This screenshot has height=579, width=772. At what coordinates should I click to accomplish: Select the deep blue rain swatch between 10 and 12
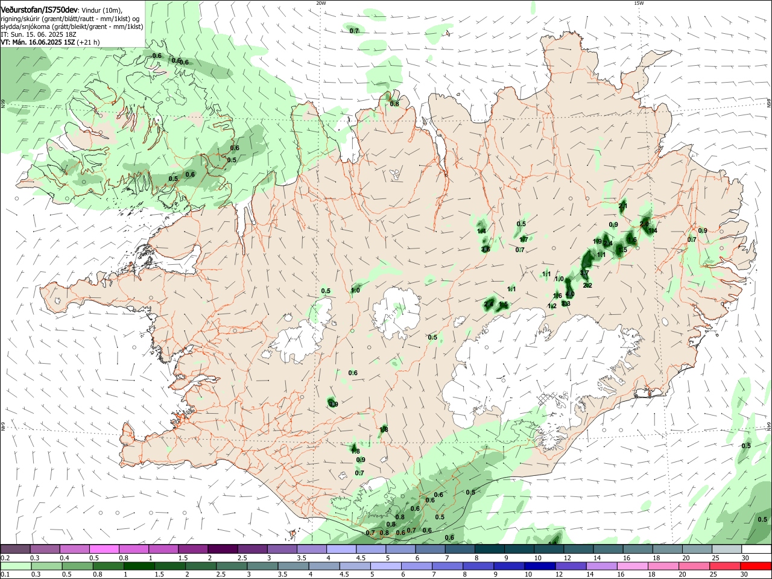(x=541, y=566)
